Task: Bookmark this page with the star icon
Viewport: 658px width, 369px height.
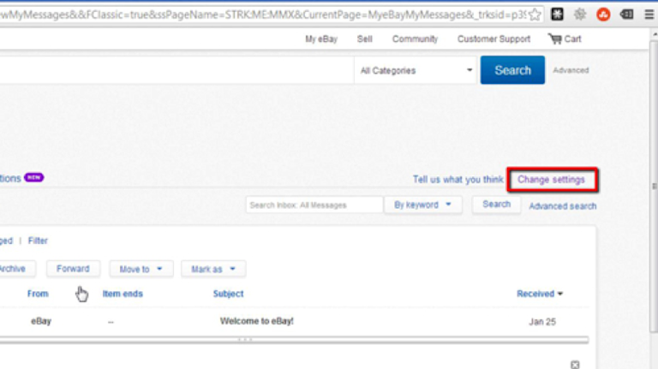Action: [535, 15]
